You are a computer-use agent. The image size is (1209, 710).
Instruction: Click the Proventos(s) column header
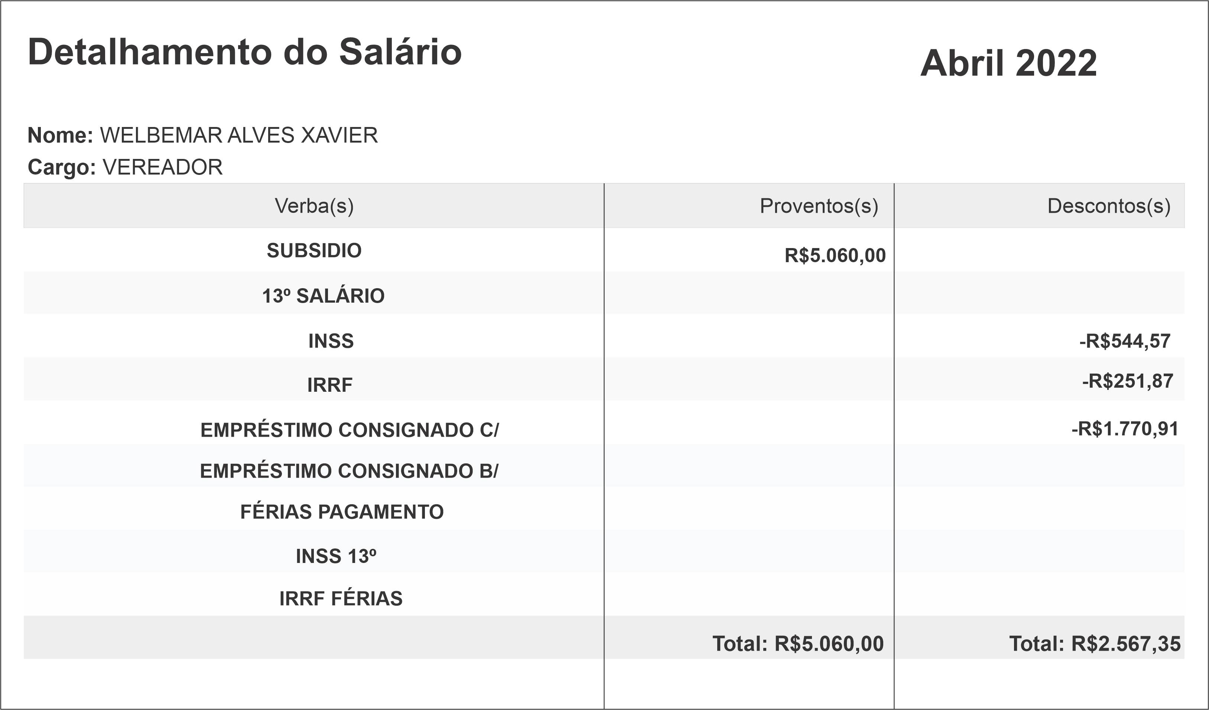point(819,206)
